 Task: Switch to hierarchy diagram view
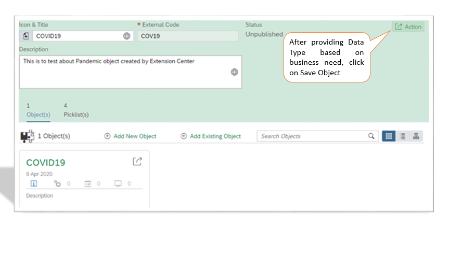[x=416, y=136]
